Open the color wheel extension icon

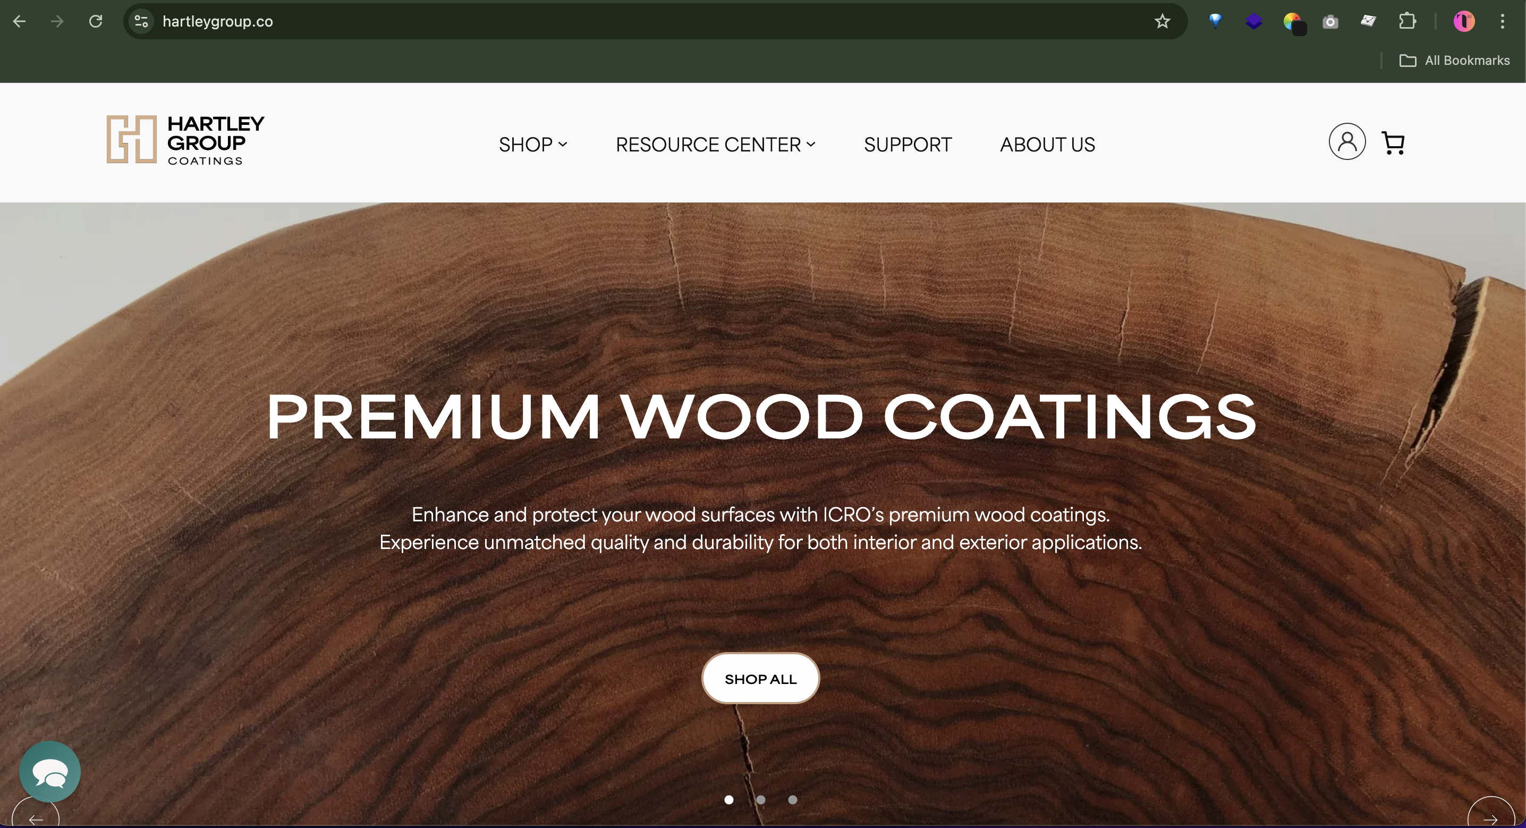(1293, 23)
